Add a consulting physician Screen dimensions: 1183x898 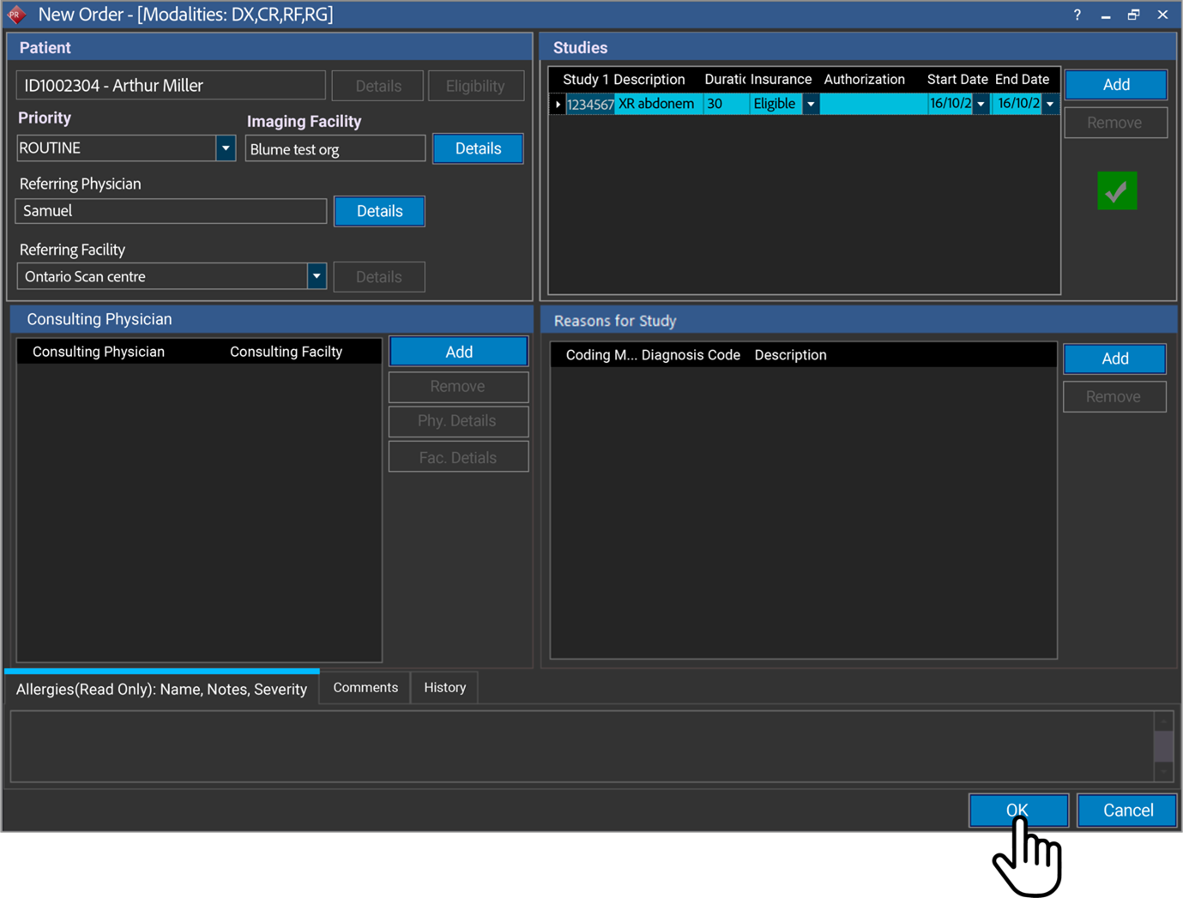pyautogui.click(x=458, y=352)
